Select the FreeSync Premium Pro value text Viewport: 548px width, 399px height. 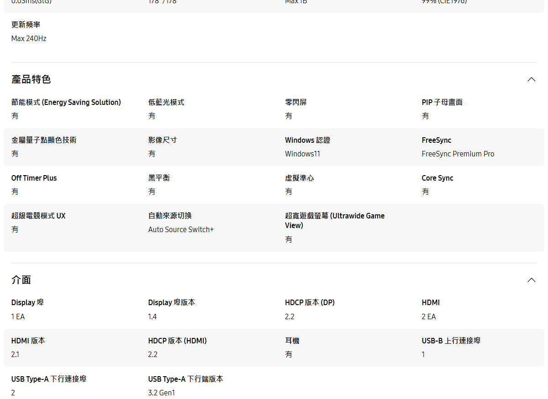(x=458, y=154)
